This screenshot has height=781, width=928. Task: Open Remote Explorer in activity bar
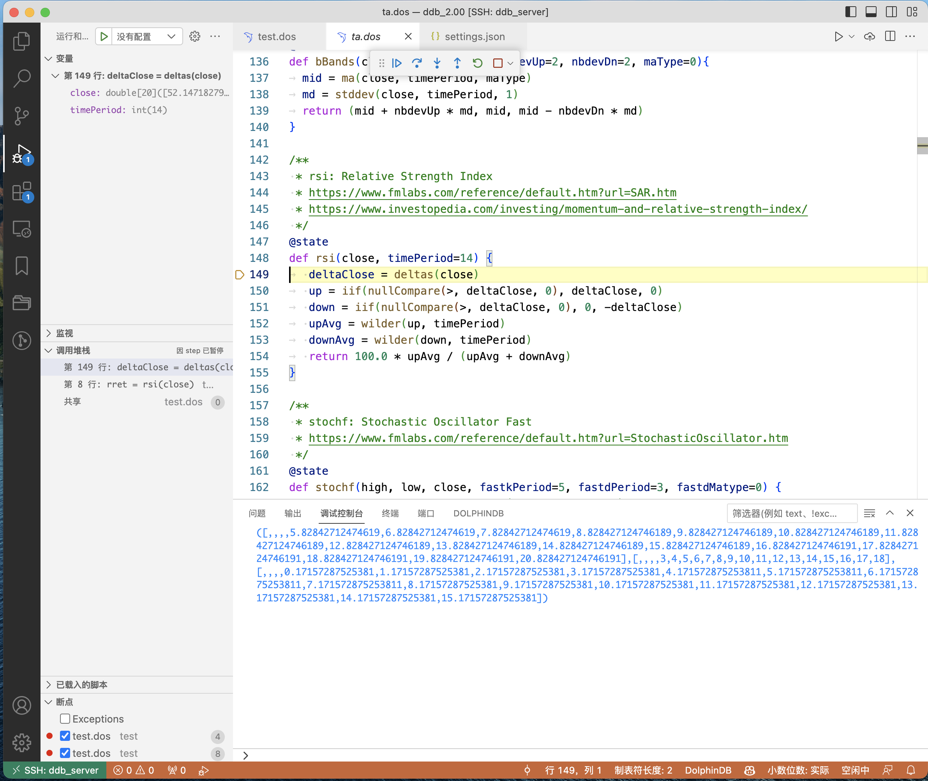[x=21, y=229]
